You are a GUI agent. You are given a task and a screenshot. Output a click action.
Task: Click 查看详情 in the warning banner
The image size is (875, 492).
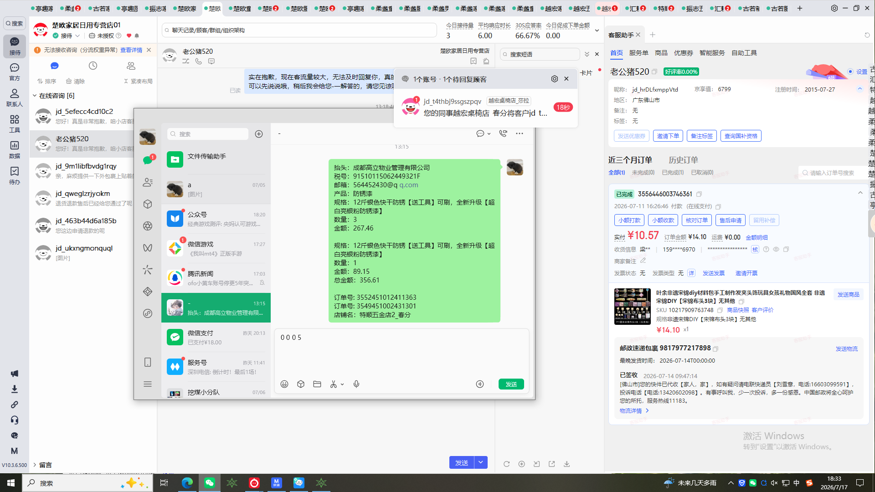[131, 50]
